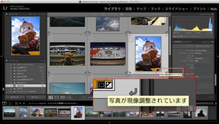
Task: Rotate the cloudy sky photo right
Action: (126, 32)
